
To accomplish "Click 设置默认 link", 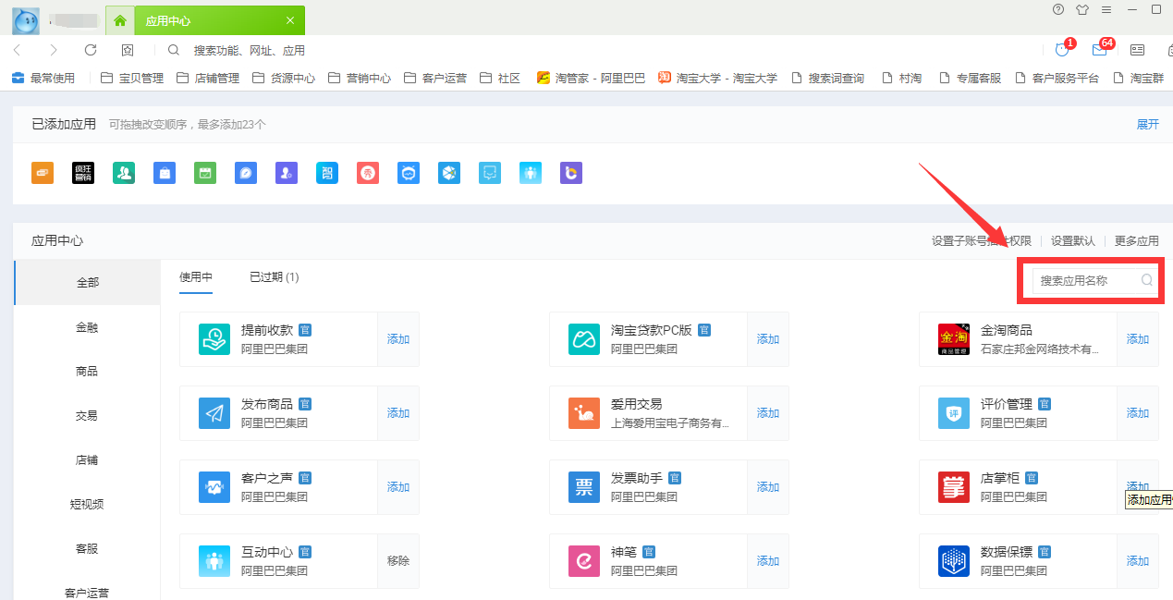I will [1073, 241].
